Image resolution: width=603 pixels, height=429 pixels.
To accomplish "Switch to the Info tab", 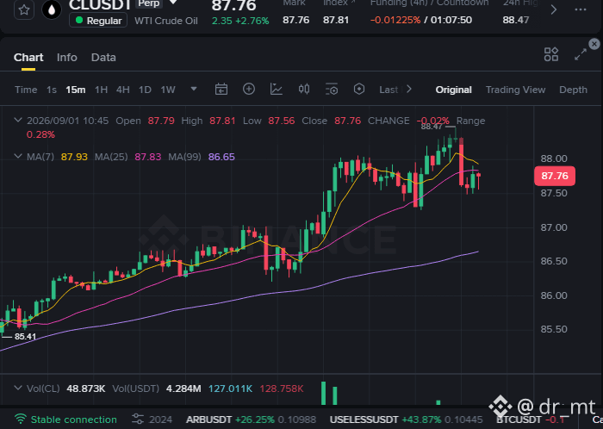I will tap(67, 57).
